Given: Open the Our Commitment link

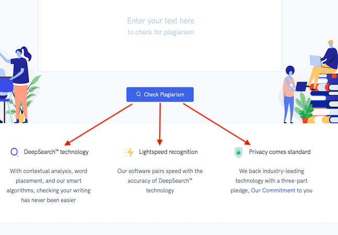Looking at the screenshot, I should pyautogui.click(x=273, y=191).
